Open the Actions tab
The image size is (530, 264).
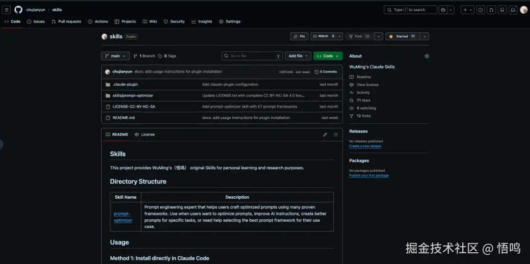98,22
